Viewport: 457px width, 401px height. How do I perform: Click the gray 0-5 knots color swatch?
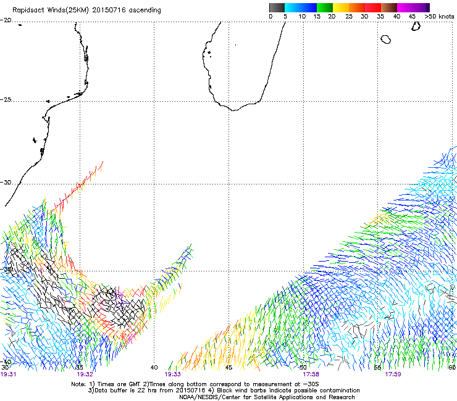pos(277,7)
